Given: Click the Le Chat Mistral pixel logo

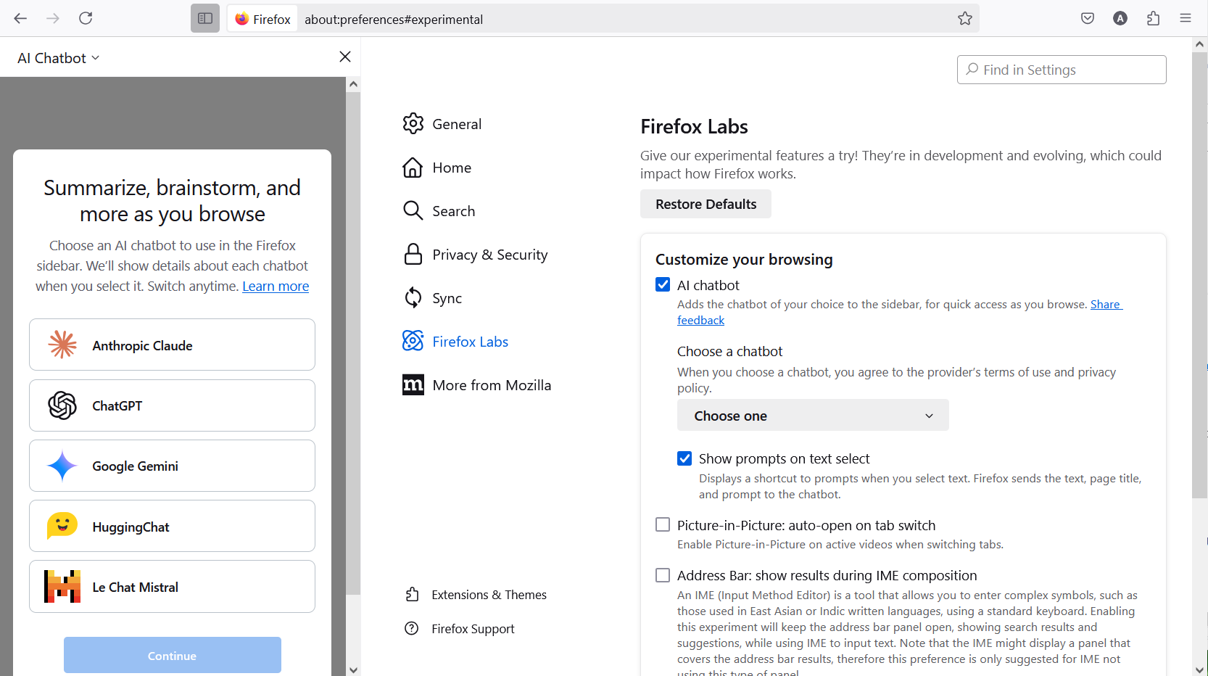Looking at the screenshot, I should click(62, 587).
